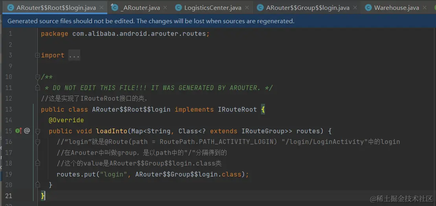436x206 pixels.
Task: Click line number 1 in gutter
Action: (x=10, y=34)
